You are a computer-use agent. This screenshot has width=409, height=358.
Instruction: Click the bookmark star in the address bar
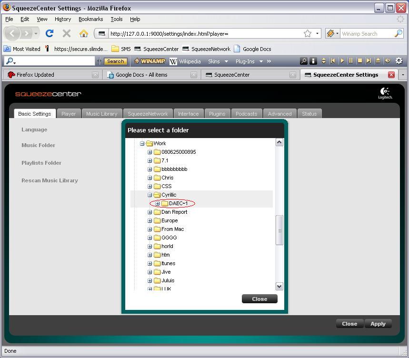click(x=308, y=33)
